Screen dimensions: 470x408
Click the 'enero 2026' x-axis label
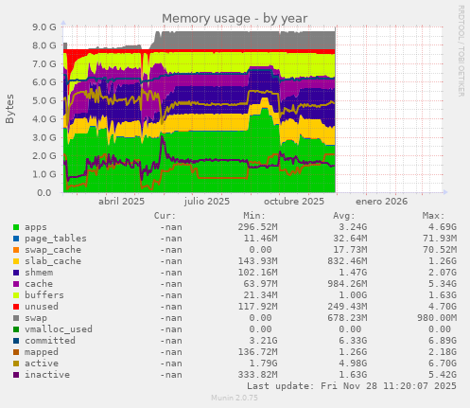[x=381, y=202]
